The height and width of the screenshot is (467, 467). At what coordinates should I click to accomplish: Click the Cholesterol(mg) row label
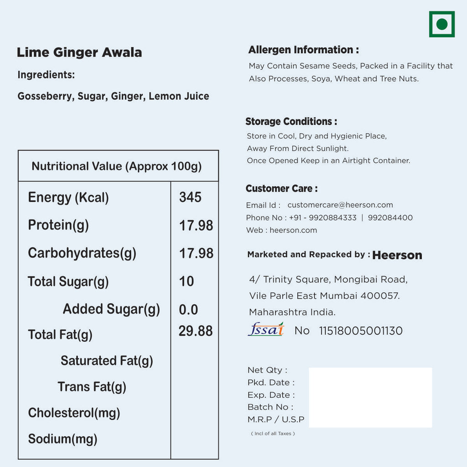[74, 413]
